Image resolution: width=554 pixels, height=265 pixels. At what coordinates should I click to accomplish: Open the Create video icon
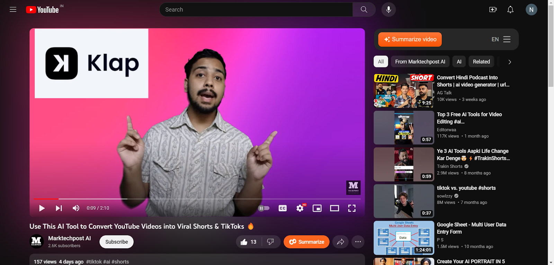(x=493, y=10)
